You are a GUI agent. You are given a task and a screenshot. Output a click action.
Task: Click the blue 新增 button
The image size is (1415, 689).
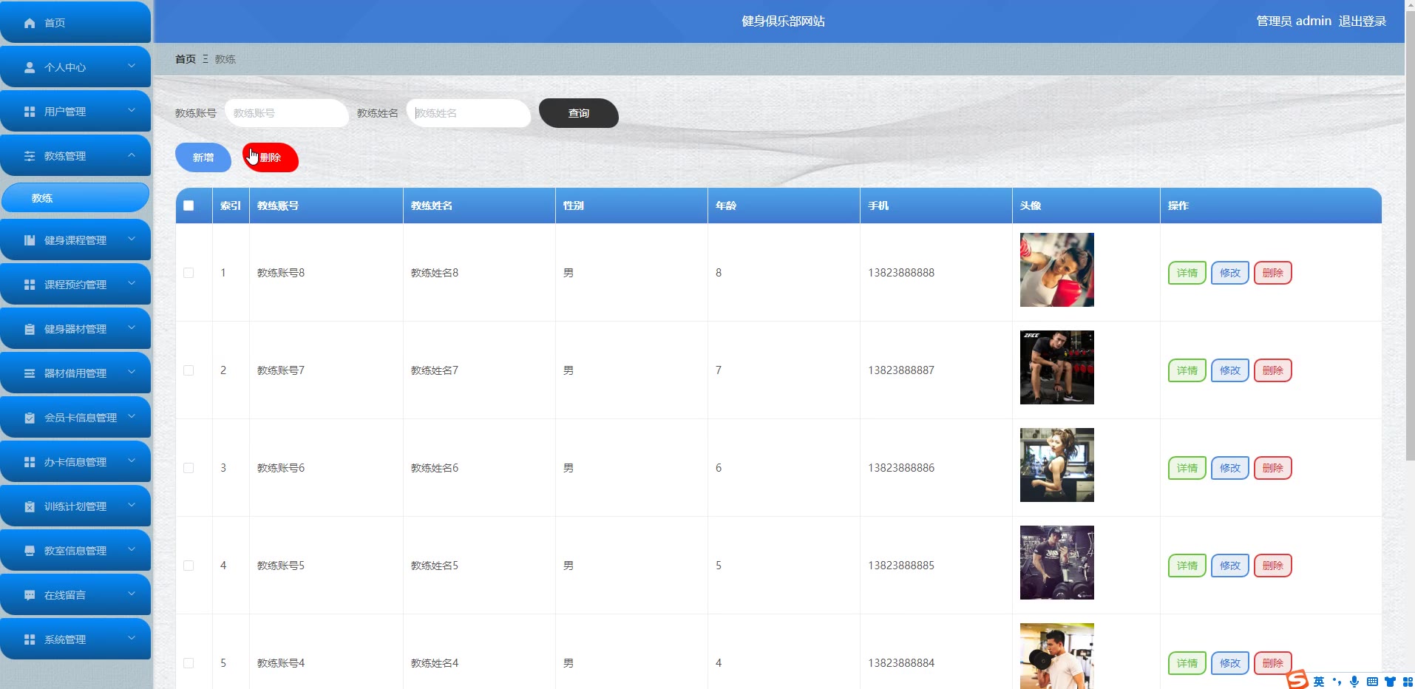point(203,157)
